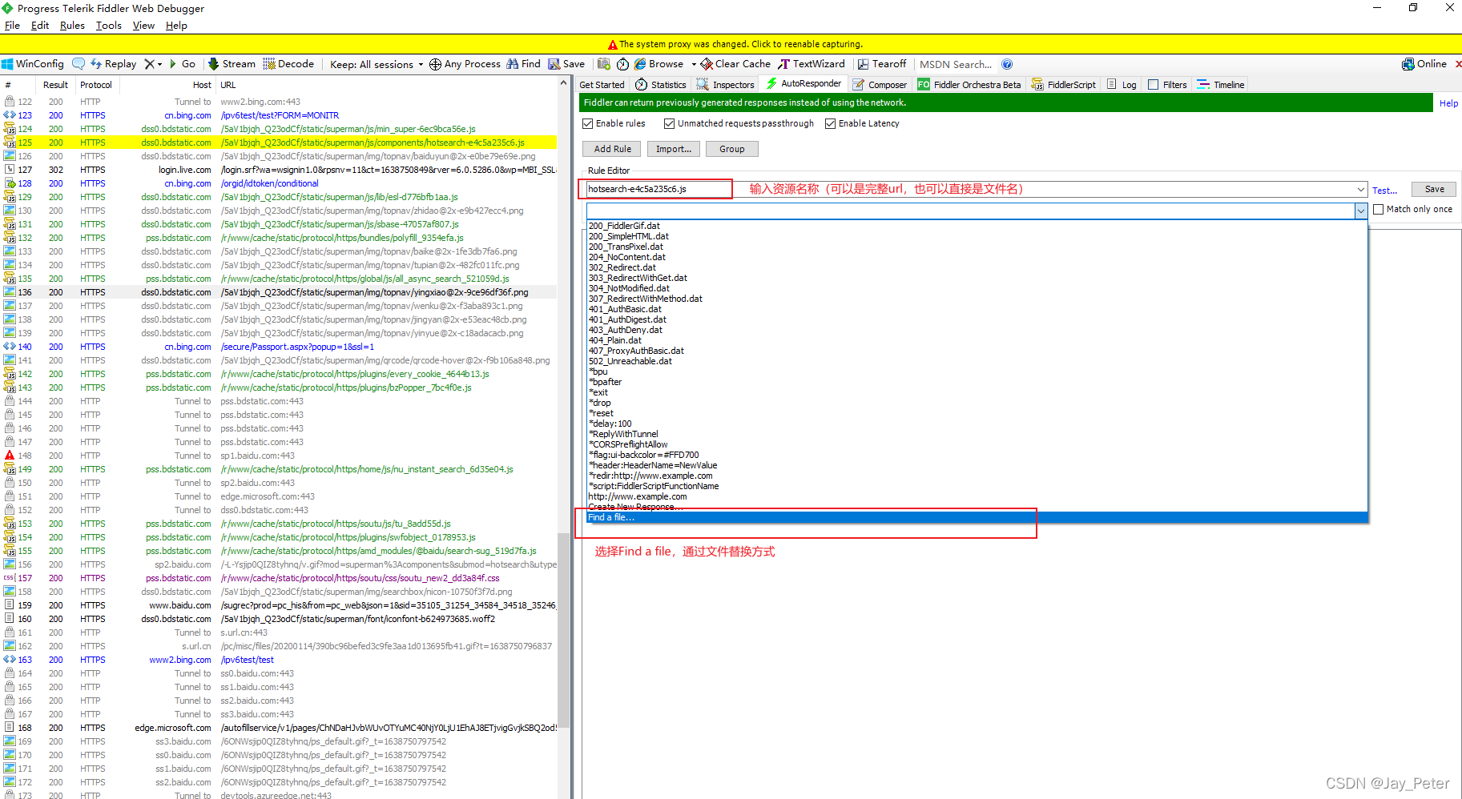The width and height of the screenshot is (1462, 799).
Task: Open the Get Started tab
Action: tap(602, 85)
